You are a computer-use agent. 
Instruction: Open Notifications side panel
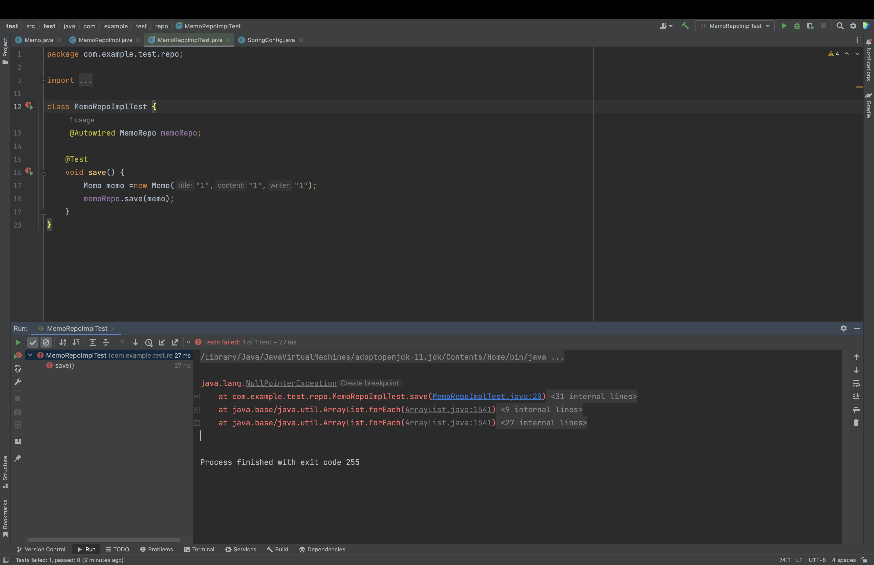tap(868, 60)
